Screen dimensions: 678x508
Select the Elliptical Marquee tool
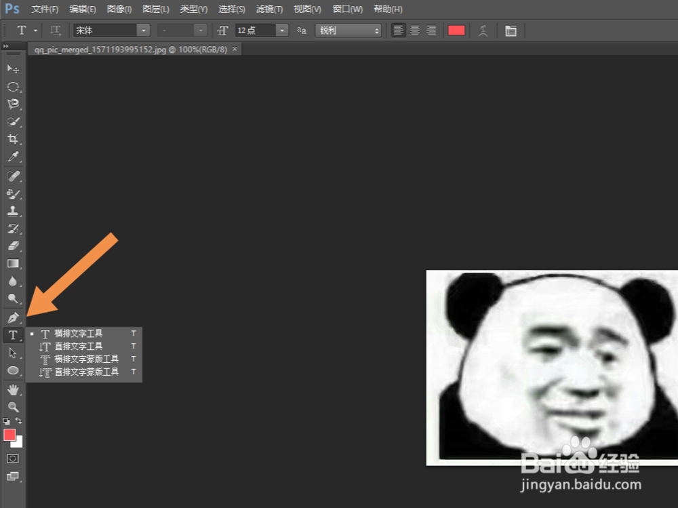click(13, 87)
